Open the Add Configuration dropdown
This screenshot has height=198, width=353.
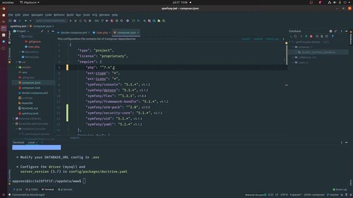pos(51,21)
